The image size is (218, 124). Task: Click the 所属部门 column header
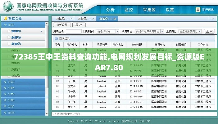pyautogui.click(x=181, y=45)
